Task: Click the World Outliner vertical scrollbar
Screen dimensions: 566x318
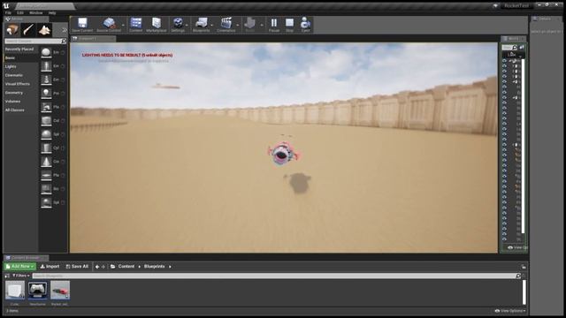Action: point(523,146)
